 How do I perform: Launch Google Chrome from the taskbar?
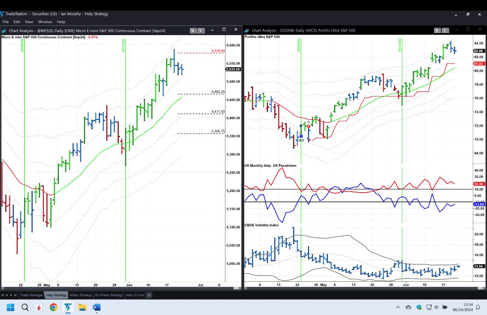[54, 307]
